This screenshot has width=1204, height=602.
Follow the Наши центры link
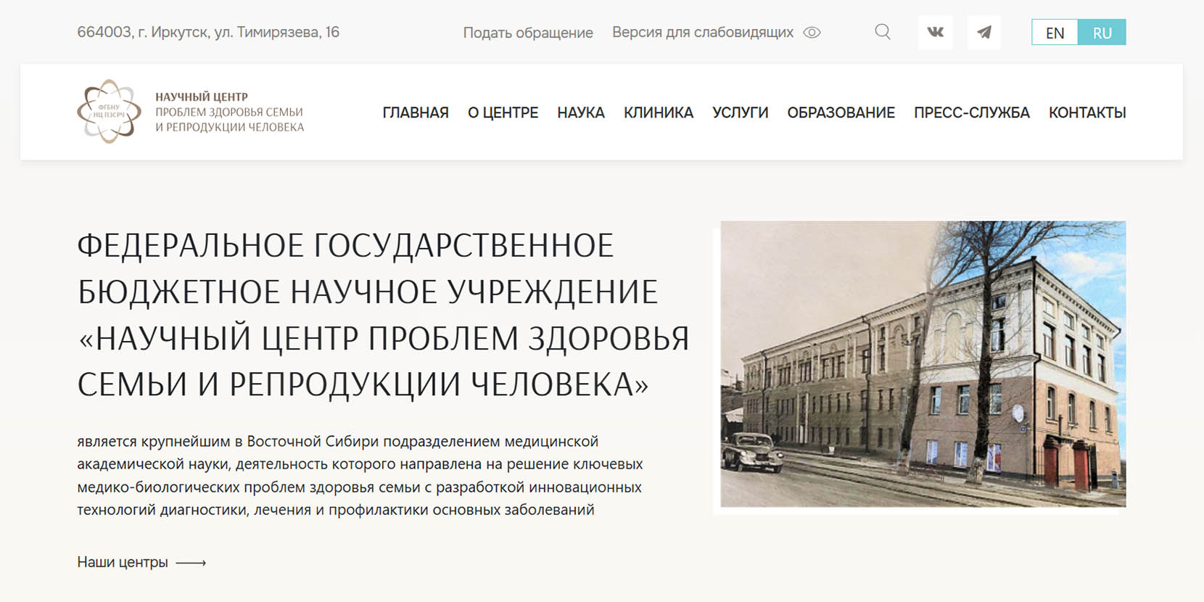(123, 562)
